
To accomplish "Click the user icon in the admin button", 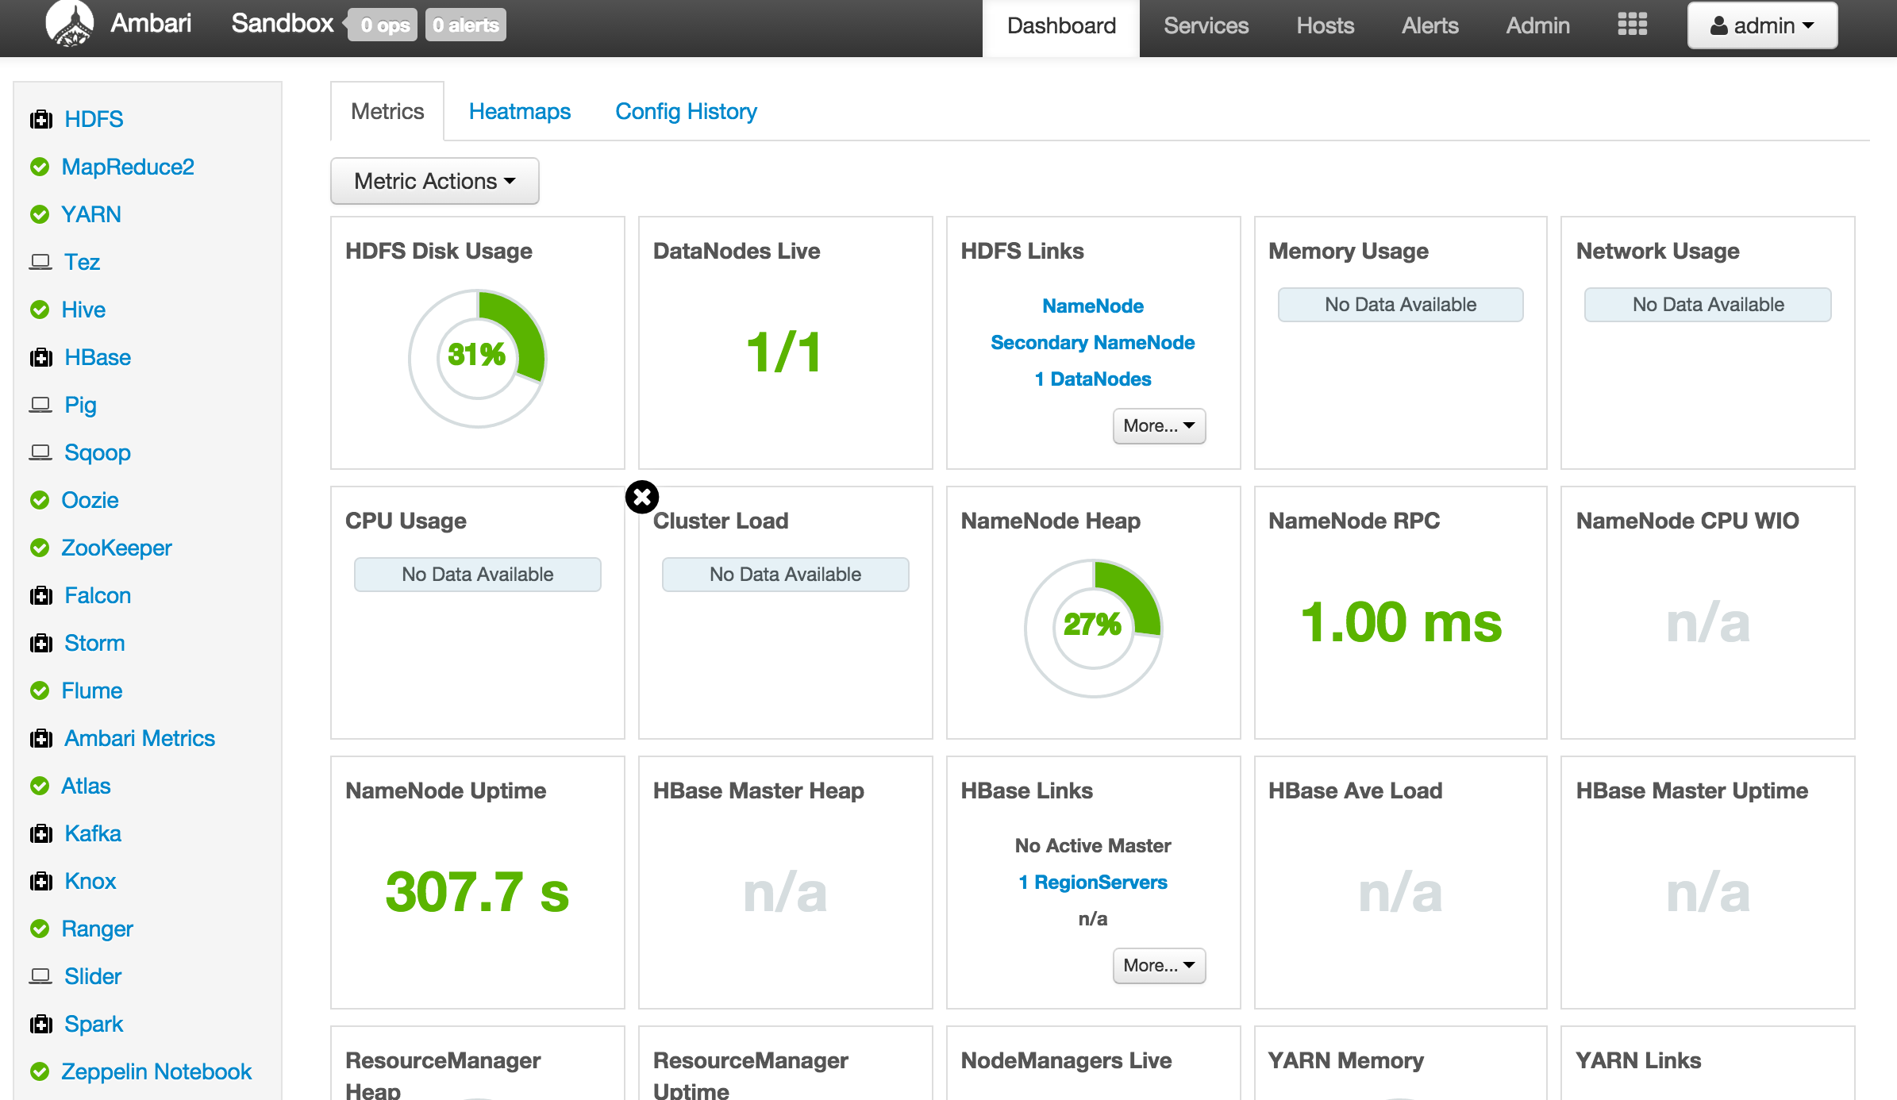I will click(x=1719, y=25).
